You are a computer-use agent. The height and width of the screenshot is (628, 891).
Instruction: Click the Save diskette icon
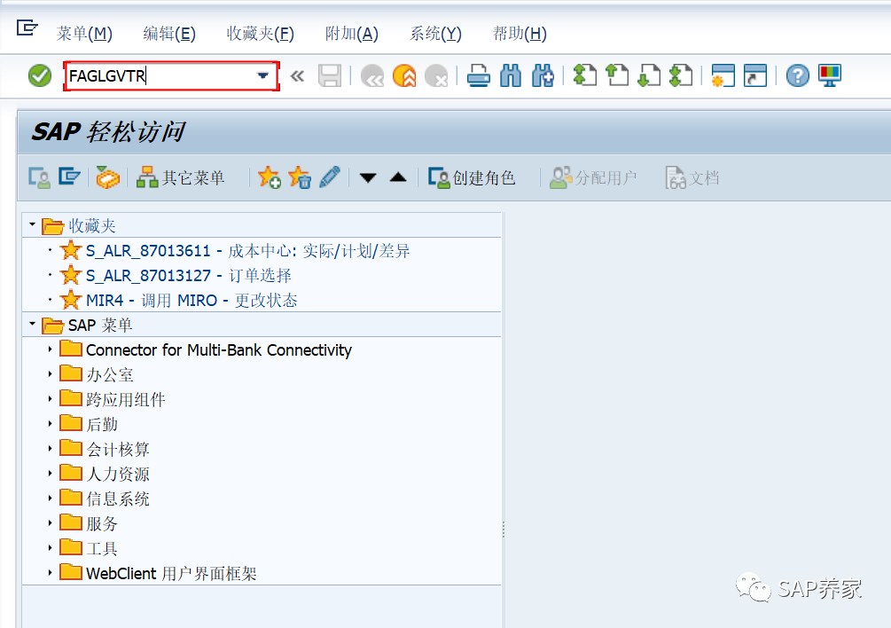pos(330,75)
